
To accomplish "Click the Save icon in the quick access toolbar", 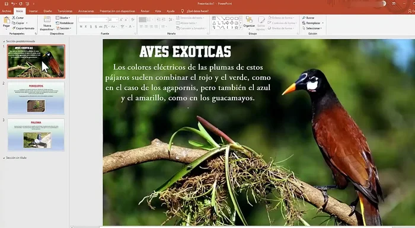I will coord(7,4).
